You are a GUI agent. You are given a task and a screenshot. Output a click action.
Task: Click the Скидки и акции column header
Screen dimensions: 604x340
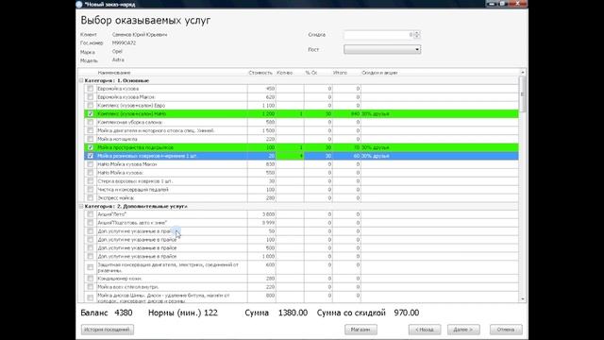pos(379,73)
